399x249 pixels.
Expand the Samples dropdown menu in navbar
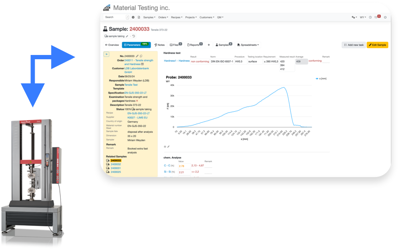(x=149, y=17)
